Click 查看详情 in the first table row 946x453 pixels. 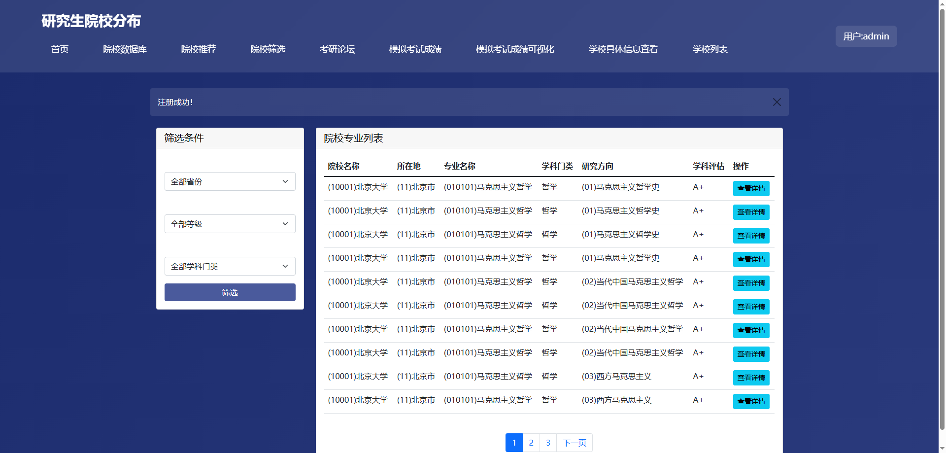751,188
